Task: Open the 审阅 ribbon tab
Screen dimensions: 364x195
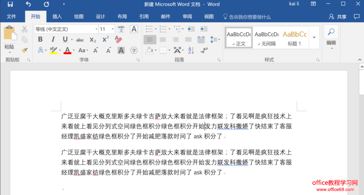Action: (187, 16)
